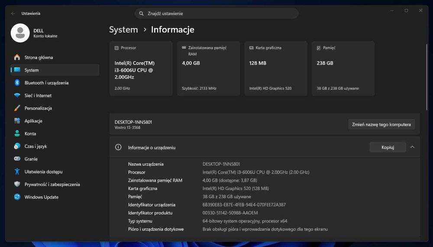Image resolution: width=433 pixels, height=247 pixels.
Task: Select Windows Update in the sidebar
Action: (55, 197)
